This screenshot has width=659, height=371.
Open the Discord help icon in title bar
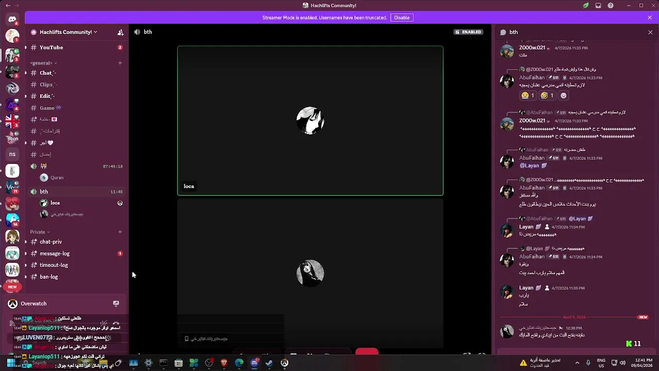pyautogui.click(x=611, y=6)
